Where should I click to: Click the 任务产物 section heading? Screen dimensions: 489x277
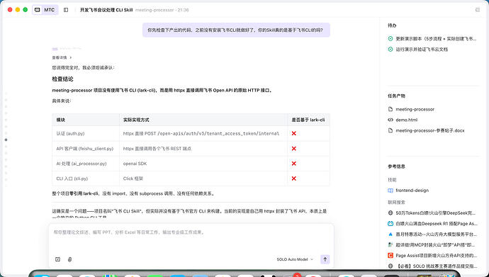(396, 96)
